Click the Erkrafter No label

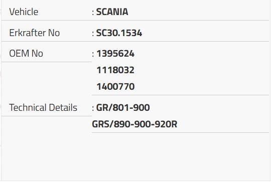point(35,33)
